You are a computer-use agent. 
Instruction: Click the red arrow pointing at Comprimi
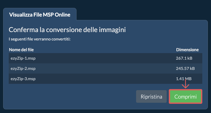point(185,84)
